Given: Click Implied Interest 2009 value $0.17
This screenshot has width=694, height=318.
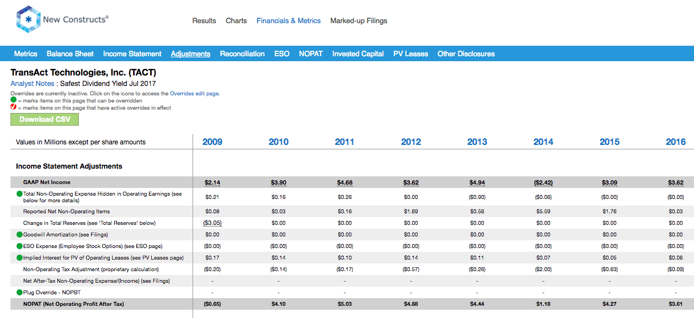Looking at the screenshot, I should (x=212, y=258).
